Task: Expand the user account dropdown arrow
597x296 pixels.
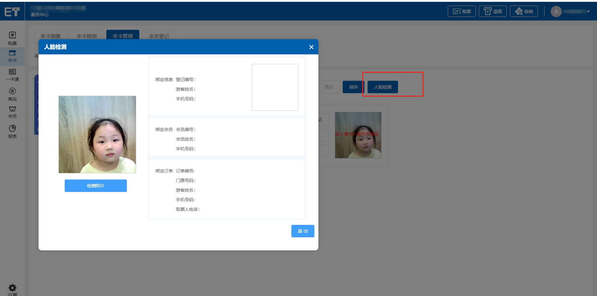Action: click(x=588, y=11)
